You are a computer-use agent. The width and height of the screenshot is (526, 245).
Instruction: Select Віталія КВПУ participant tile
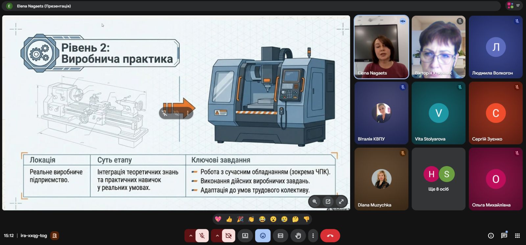[381, 113]
